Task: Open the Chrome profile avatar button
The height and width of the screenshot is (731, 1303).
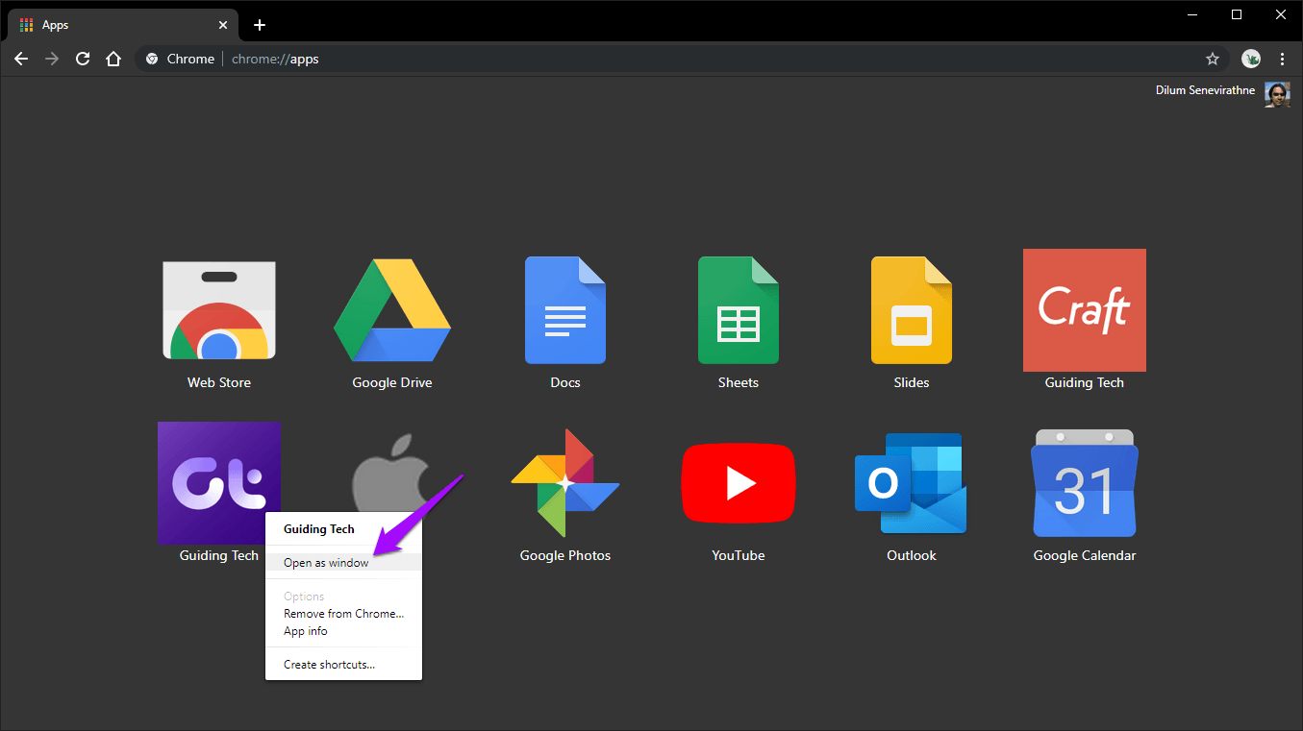Action: coord(1251,59)
